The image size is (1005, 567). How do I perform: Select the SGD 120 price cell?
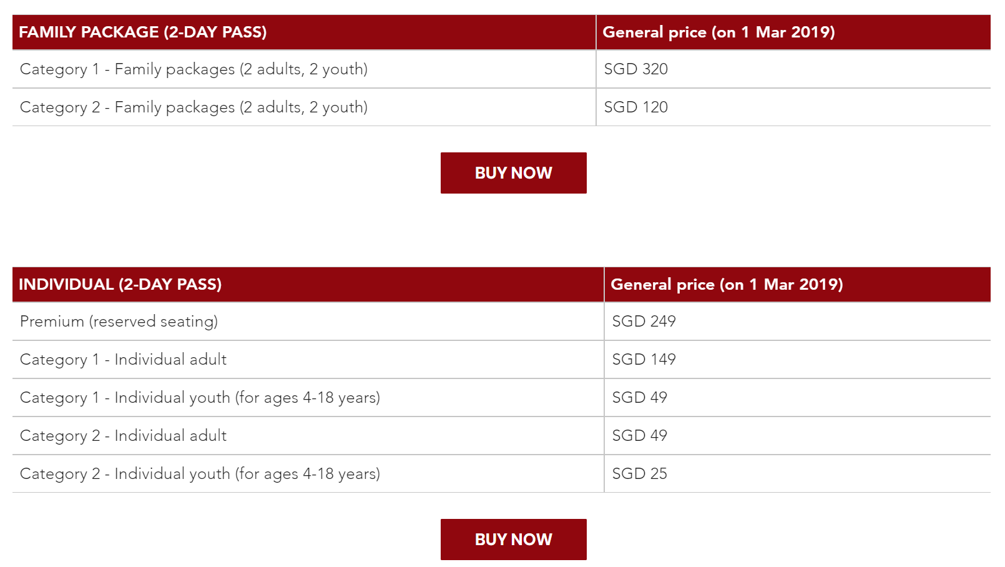coord(793,107)
